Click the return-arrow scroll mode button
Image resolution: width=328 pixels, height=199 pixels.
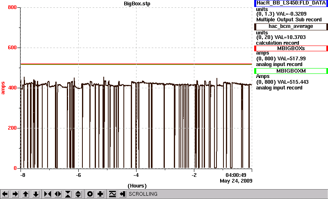[x=123, y=194]
